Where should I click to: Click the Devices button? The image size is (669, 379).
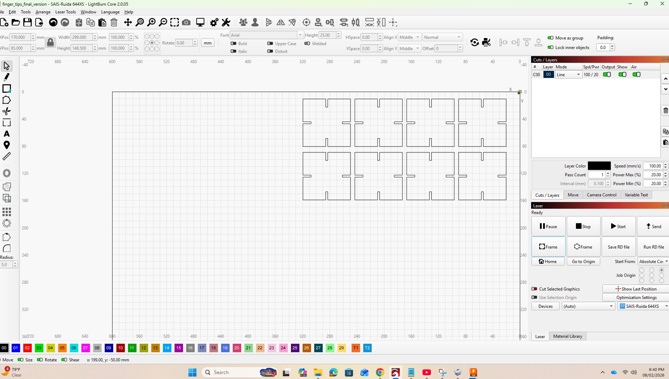coord(546,306)
